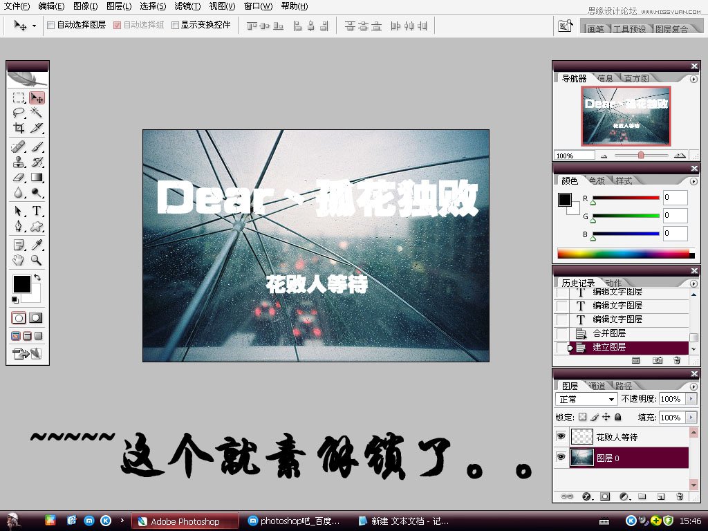Select the Gradient tool
The image size is (708, 531).
37,178
